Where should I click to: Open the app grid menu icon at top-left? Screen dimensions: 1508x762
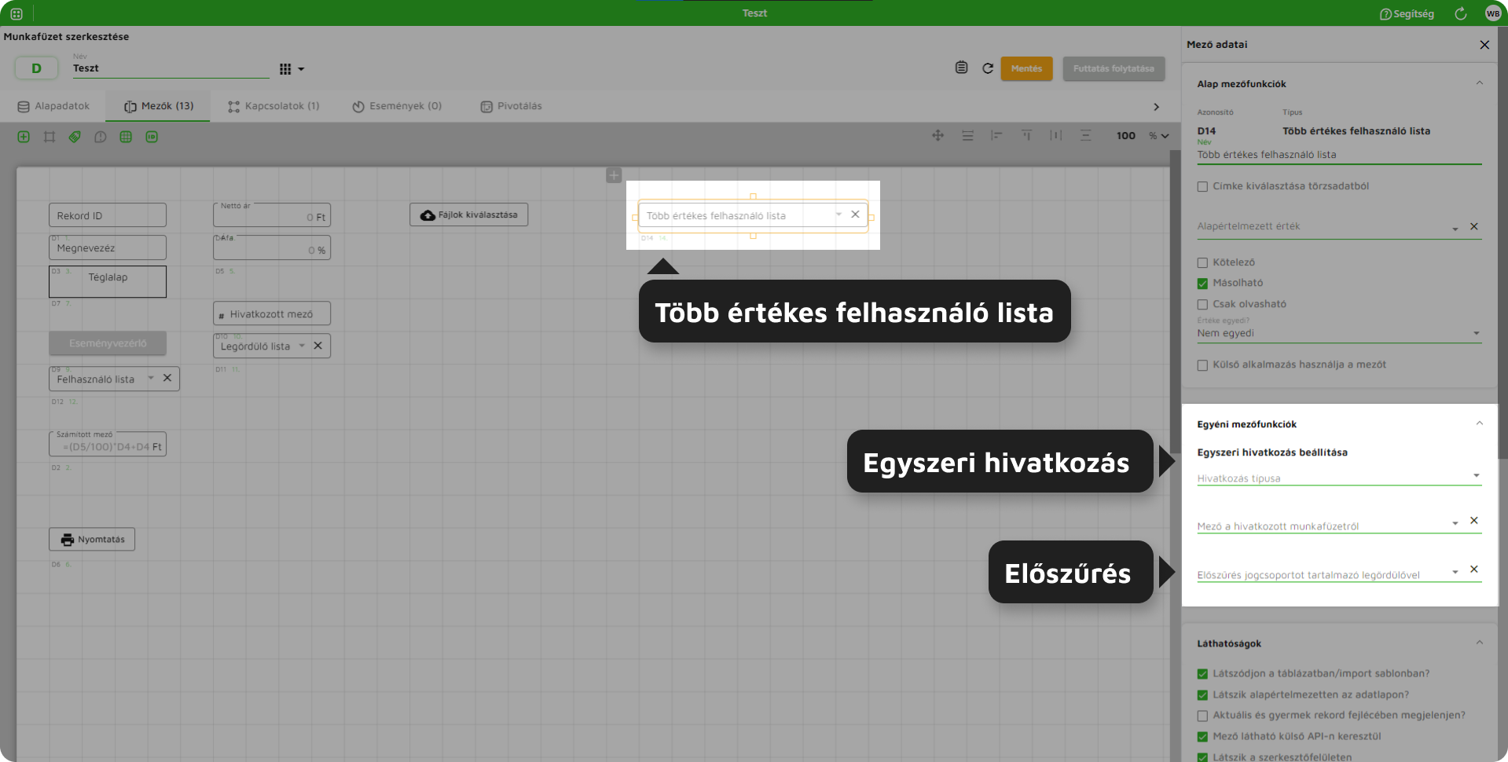pos(17,13)
